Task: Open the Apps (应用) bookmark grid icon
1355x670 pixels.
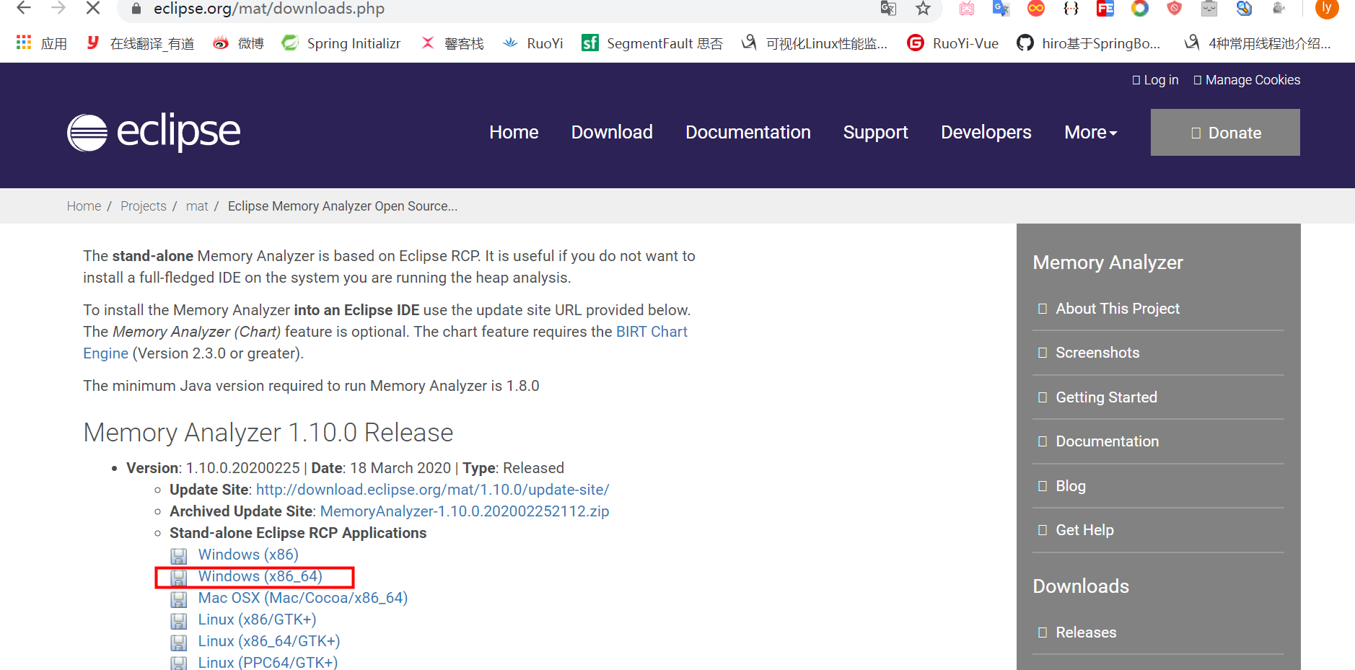Action: coord(24,43)
